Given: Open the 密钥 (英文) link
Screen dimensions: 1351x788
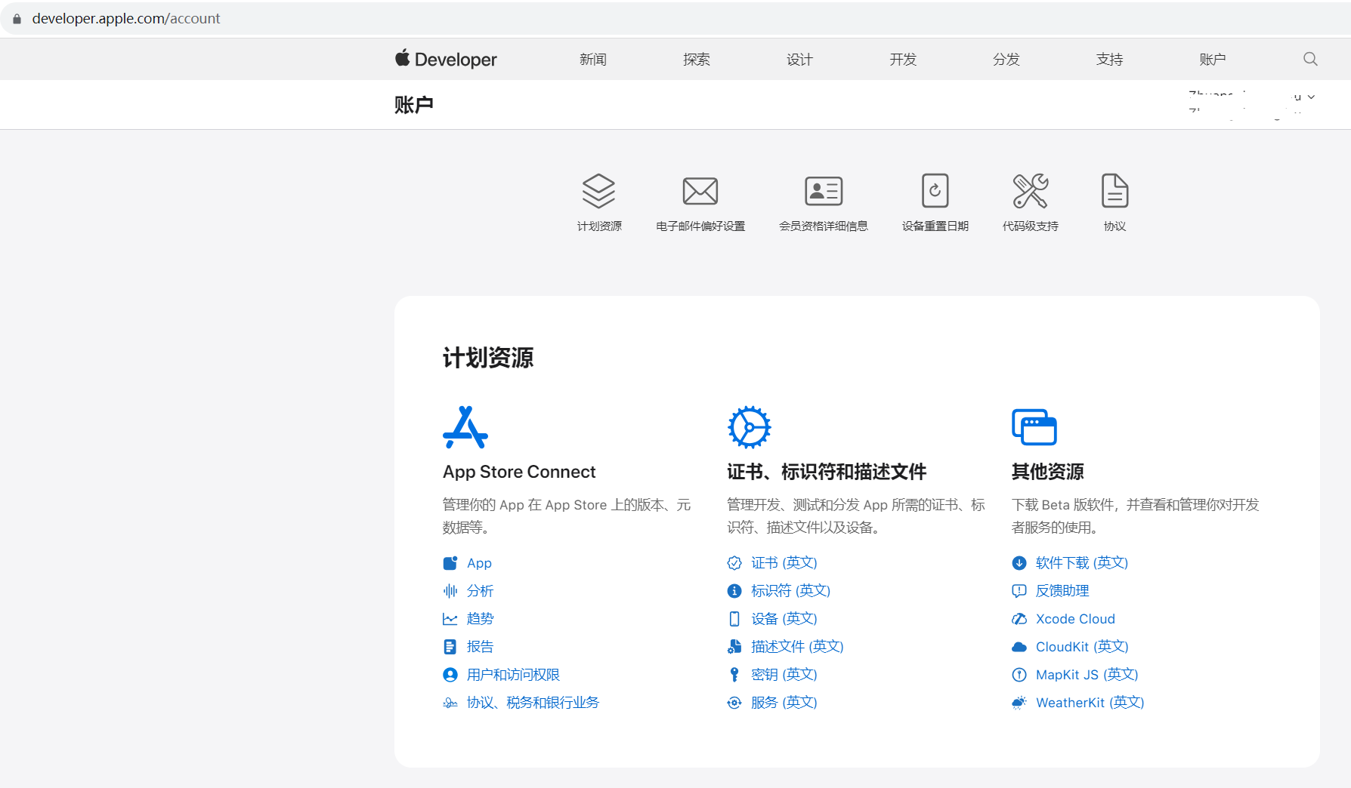Looking at the screenshot, I should [x=784, y=675].
